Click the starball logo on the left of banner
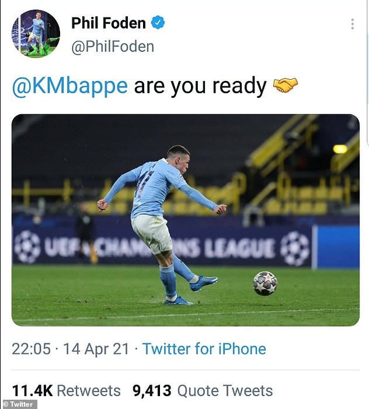Screen dimensions: 369x409 pyautogui.click(x=27, y=246)
